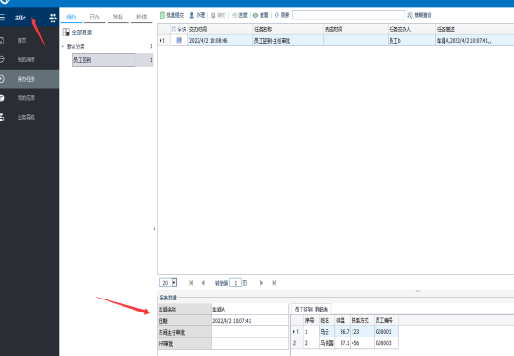
Task: Click the 转办 toolbar button
Action: (x=218, y=15)
